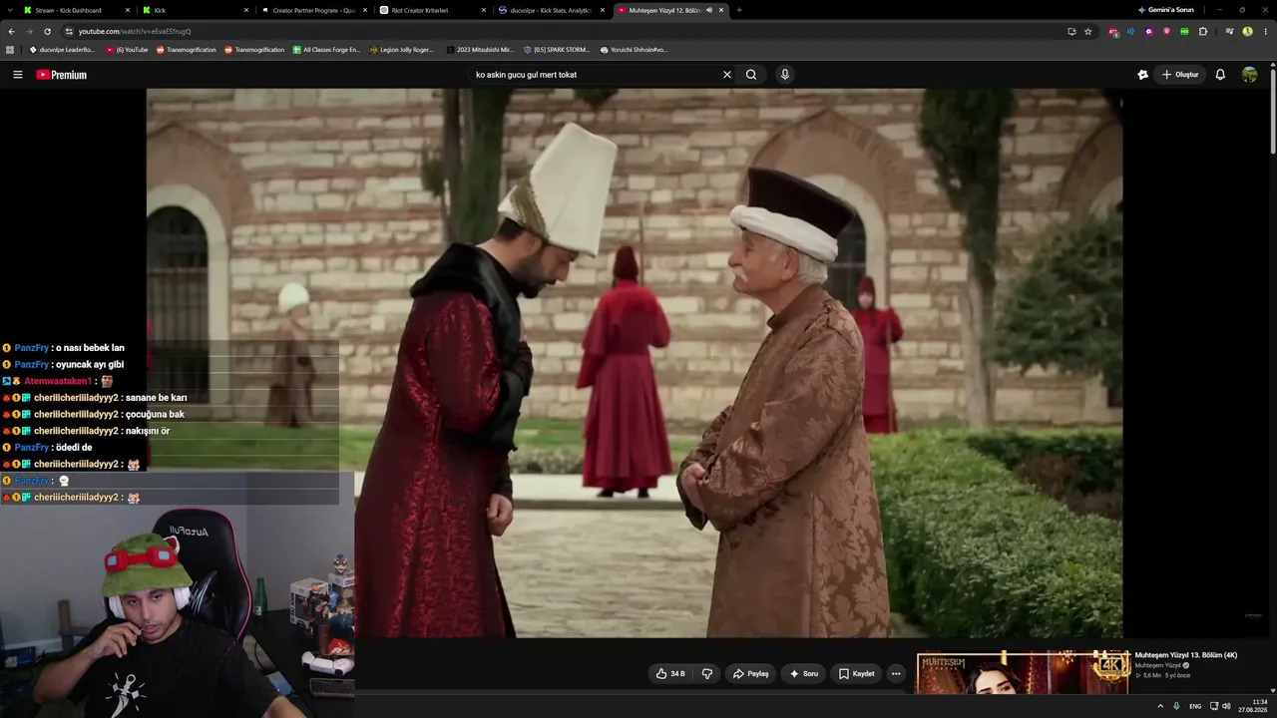Screen dimensions: 1277x718
Task: Open the Oluştur create menu
Action: point(1180,75)
